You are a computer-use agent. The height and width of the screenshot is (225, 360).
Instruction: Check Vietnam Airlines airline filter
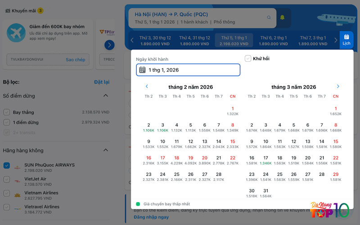7,193
